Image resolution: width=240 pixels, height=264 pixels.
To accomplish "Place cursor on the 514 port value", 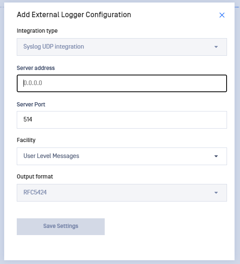I will tap(28, 119).
